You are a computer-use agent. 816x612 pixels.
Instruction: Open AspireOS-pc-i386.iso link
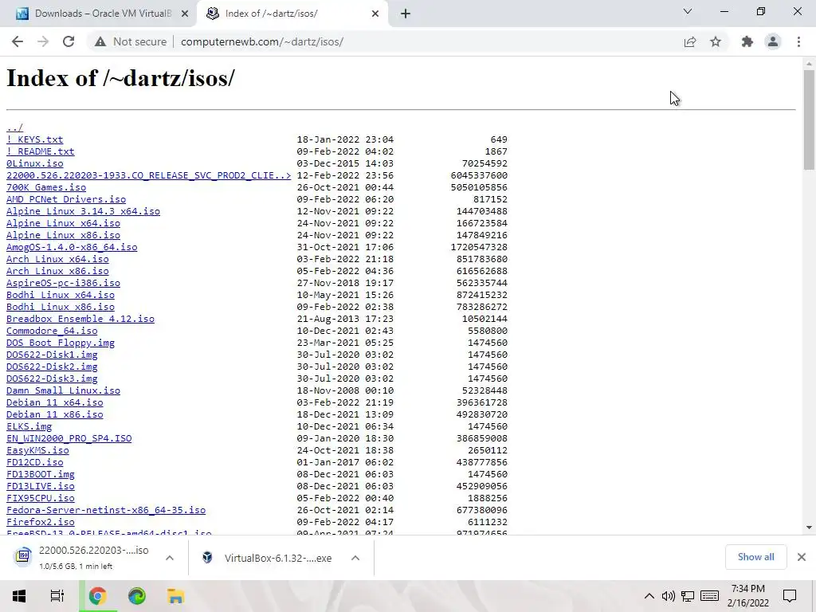coord(63,283)
